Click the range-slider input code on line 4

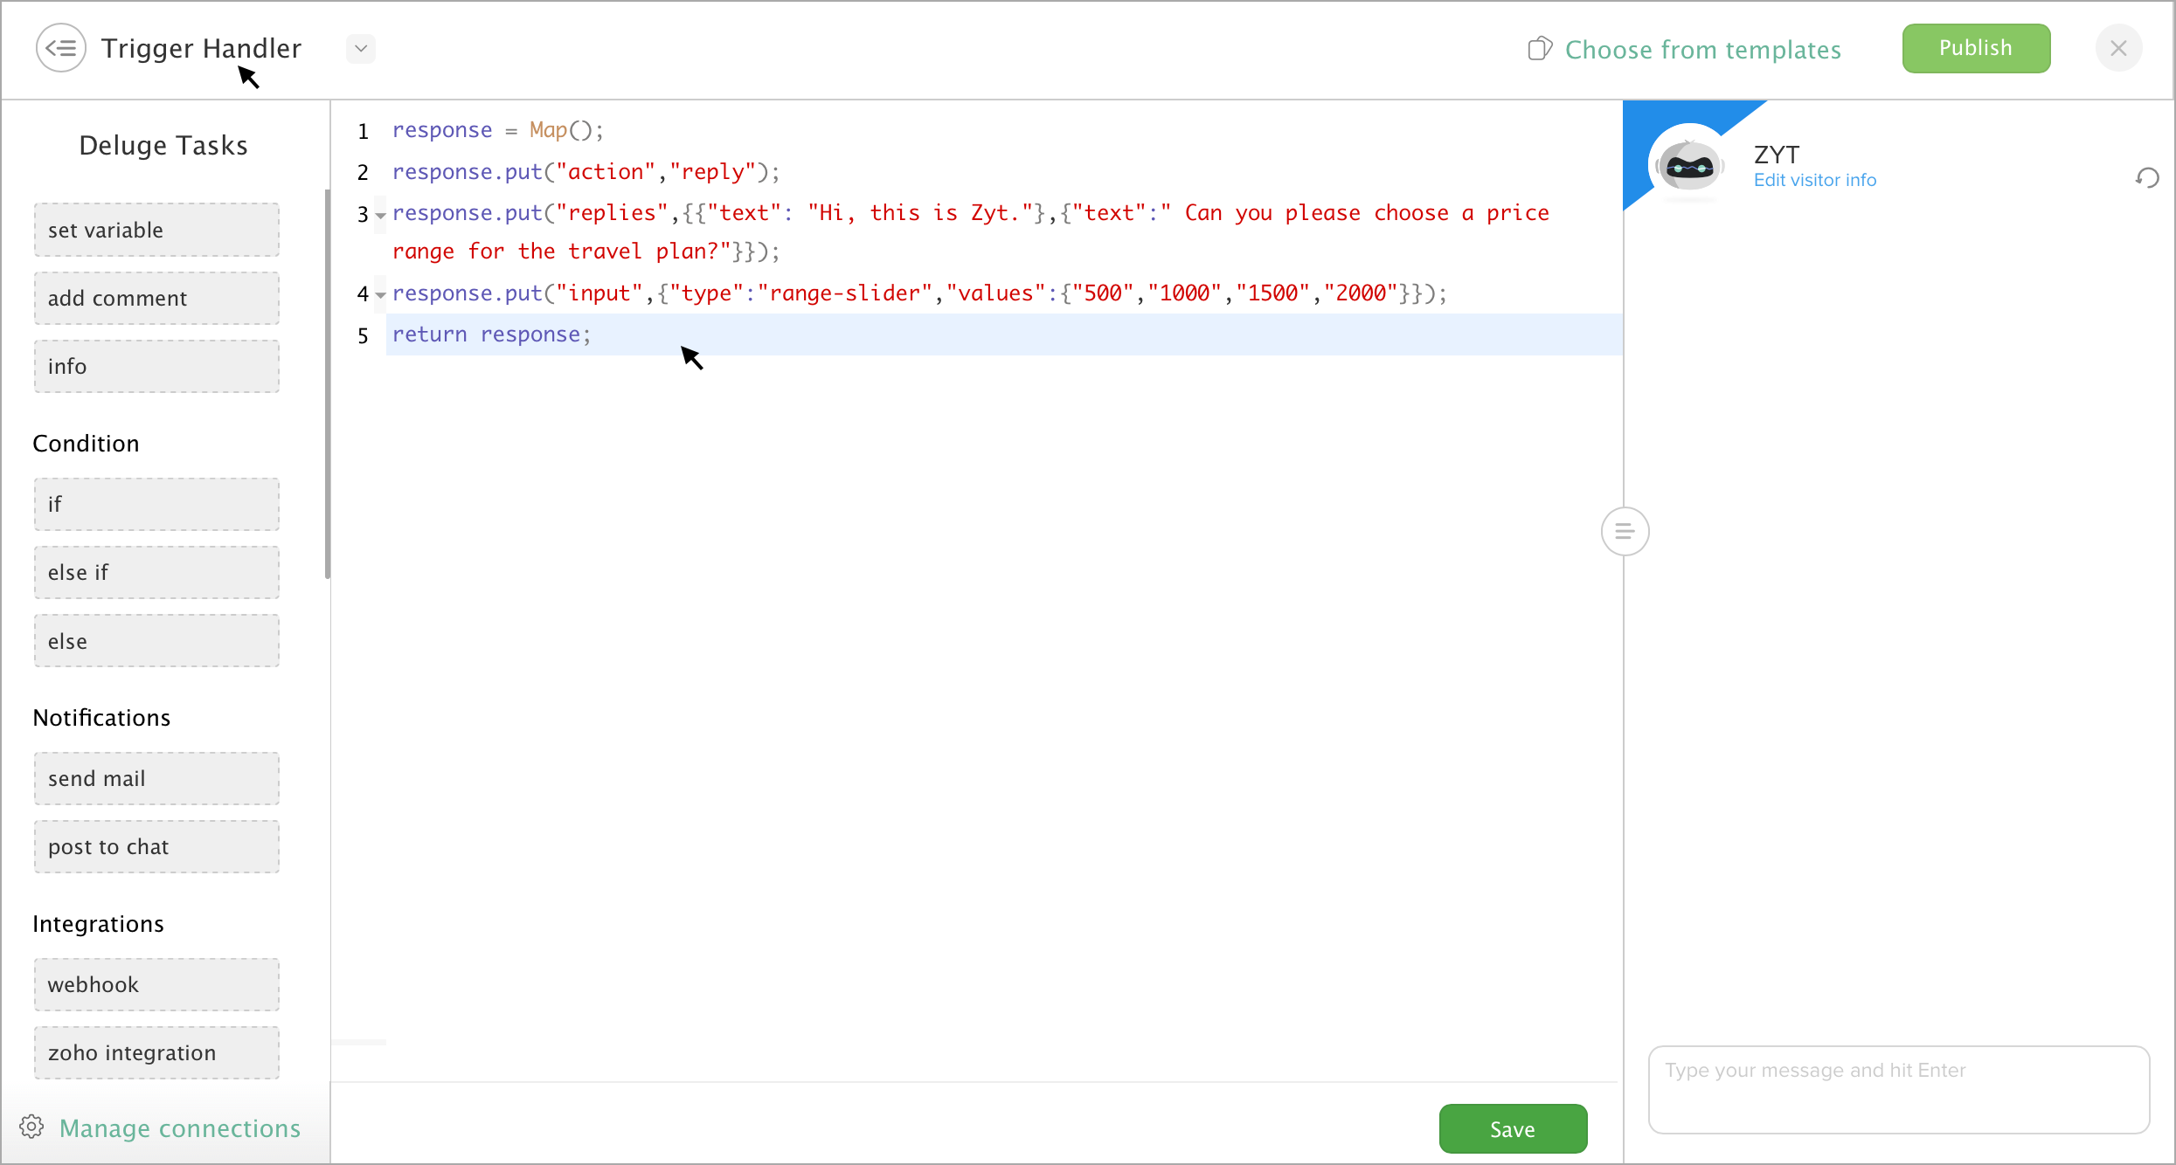[x=919, y=293]
